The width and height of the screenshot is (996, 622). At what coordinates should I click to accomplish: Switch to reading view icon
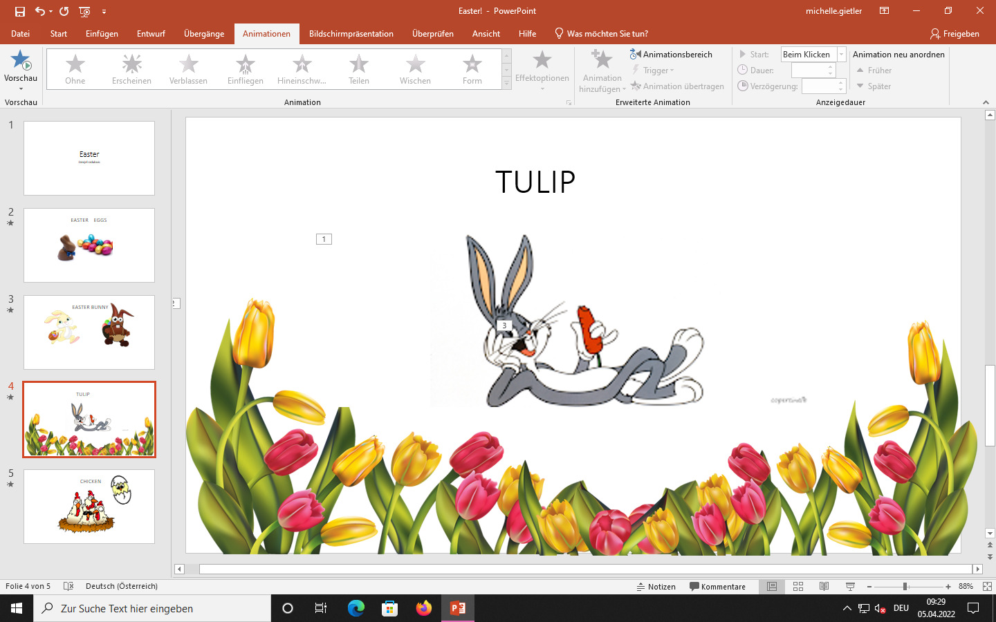click(824, 586)
